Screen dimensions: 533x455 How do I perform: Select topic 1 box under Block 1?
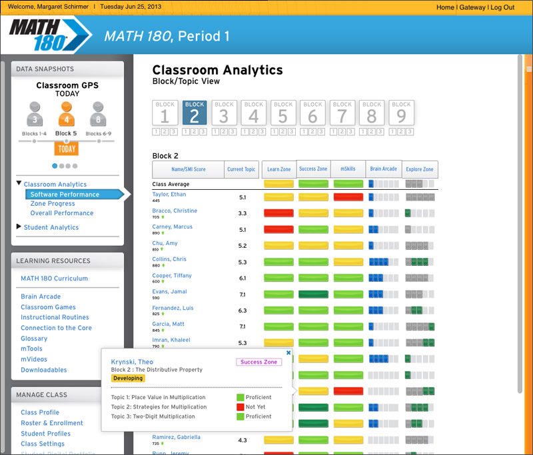point(156,132)
